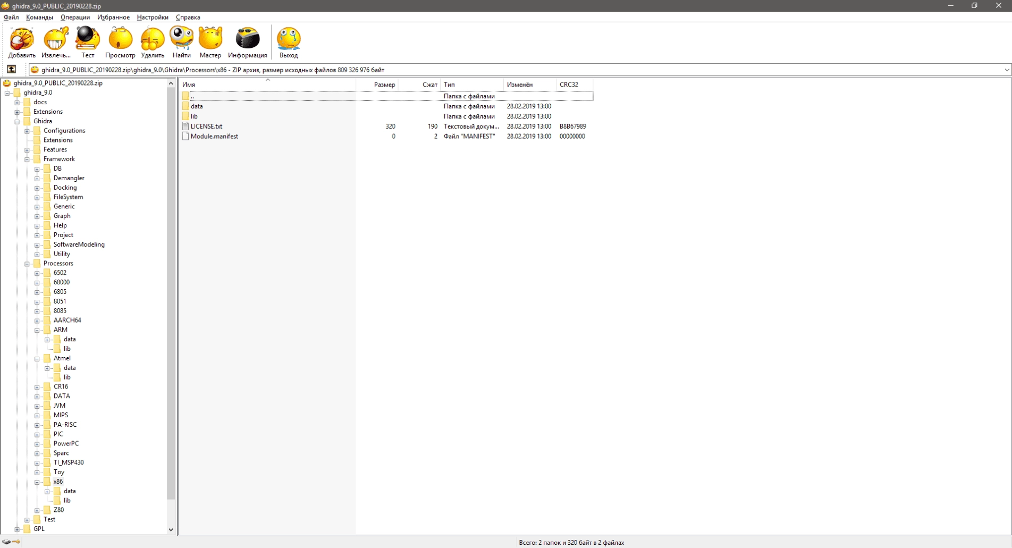Click the Найти (Find) toolbar icon
1012x548 pixels.
(x=181, y=43)
